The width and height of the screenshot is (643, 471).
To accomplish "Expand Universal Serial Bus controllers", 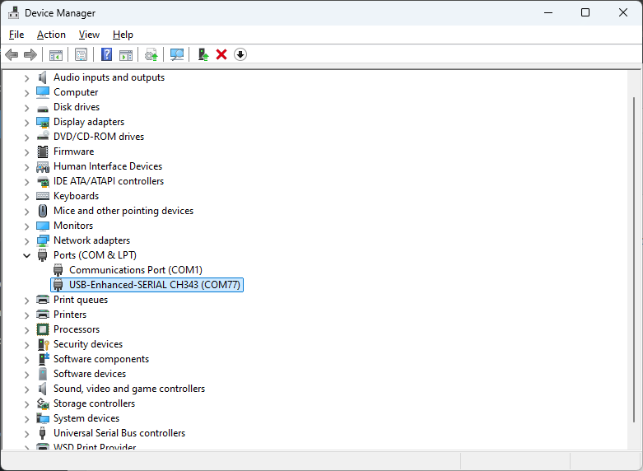I will [27, 433].
